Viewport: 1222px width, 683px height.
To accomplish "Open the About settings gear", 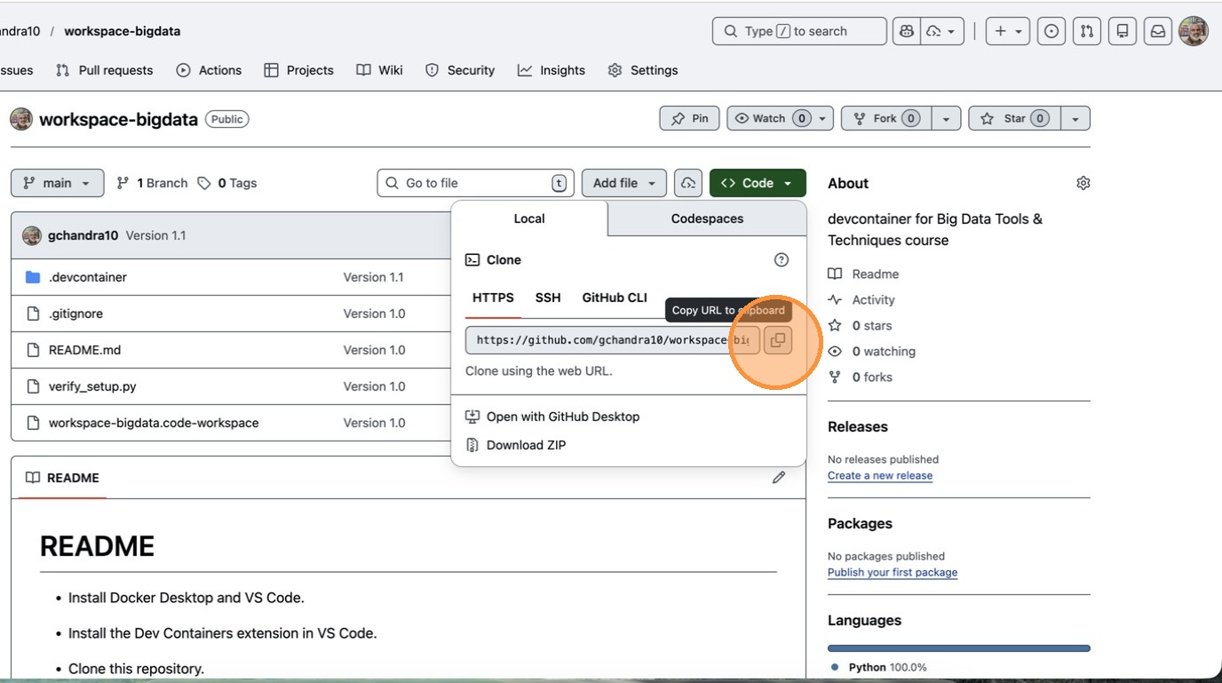I will [x=1083, y=183].
